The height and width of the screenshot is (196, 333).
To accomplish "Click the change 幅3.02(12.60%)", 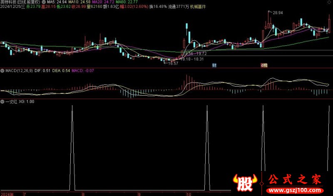I will (134, 7).
